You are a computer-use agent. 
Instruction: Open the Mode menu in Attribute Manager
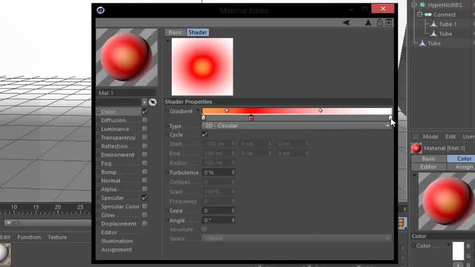coord(431,137)
